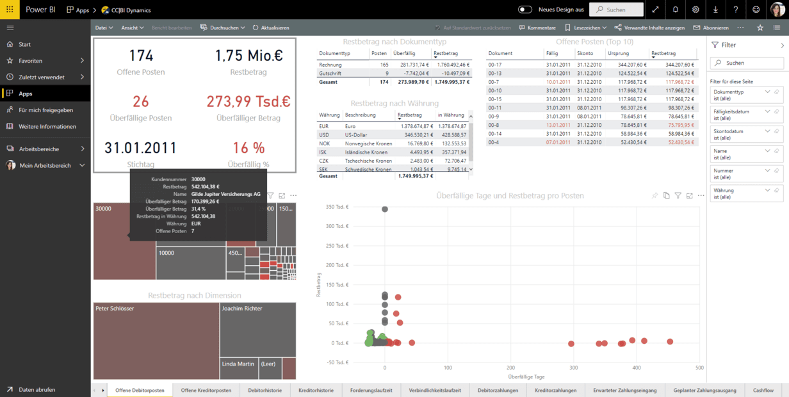Click the download arrow icon
Image resolution: width=789 pixels, height=397 pixels.
coord(715,10)
